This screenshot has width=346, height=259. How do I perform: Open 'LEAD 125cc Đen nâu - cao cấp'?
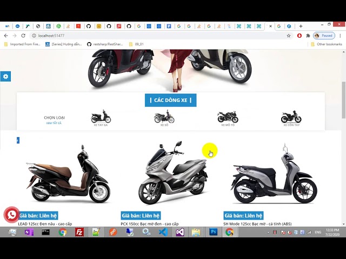[45, 224]
